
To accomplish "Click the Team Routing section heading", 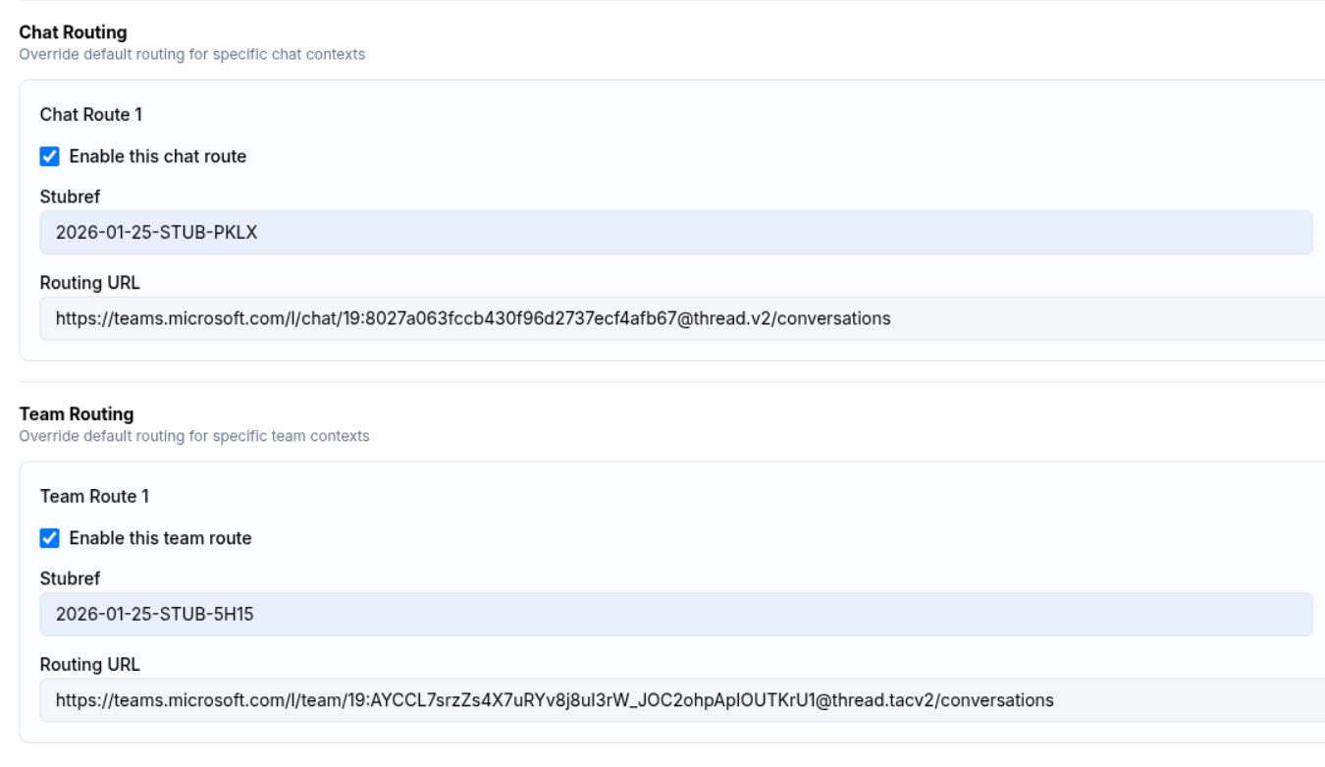I will click(x=77, y=414).
